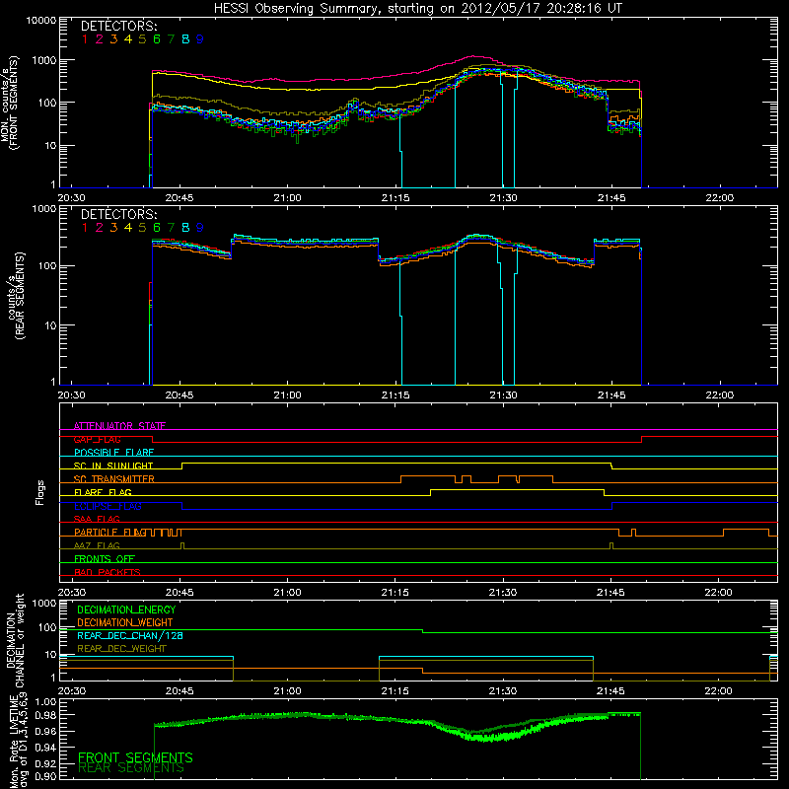789x789 pixels.
Task: Click the 21:00 time tick under front segments plot
Action: 287,198
